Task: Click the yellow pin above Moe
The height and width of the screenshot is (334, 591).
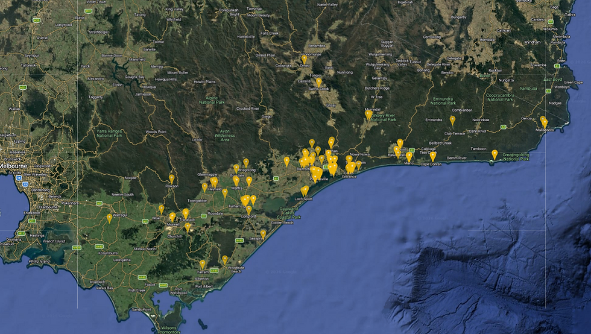Action: click(162, 209)
